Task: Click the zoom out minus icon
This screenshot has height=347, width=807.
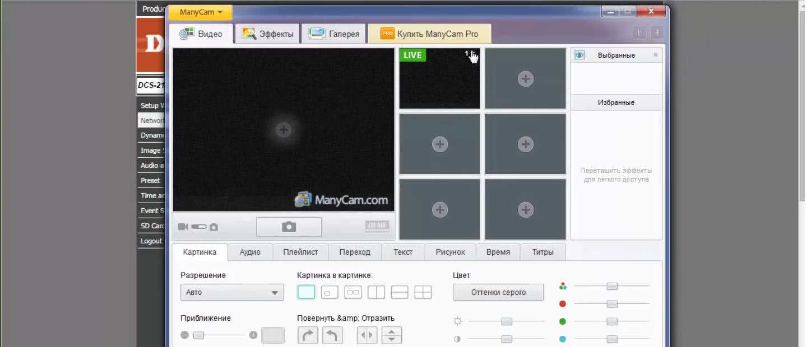Action: (x=185, y=335)
